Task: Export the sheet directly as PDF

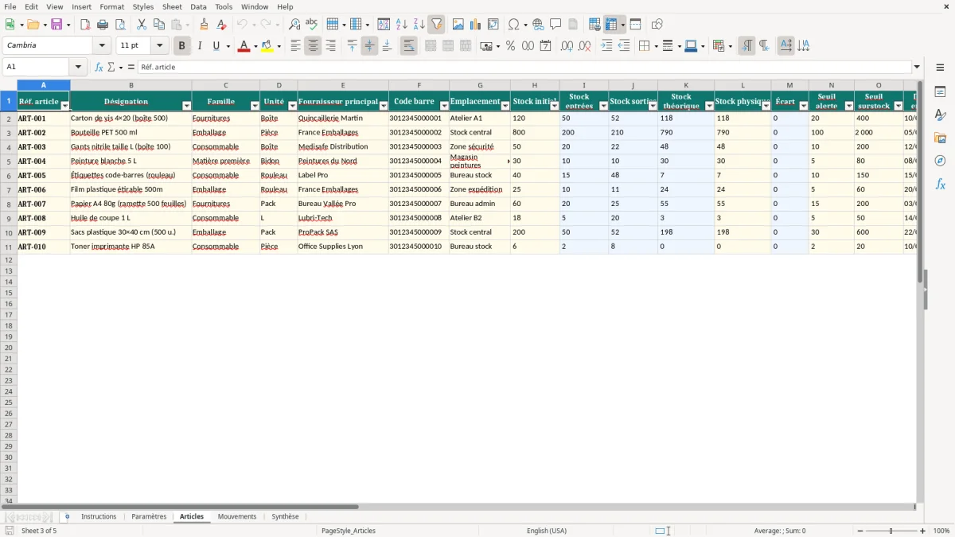Action: tap(85, 25)
